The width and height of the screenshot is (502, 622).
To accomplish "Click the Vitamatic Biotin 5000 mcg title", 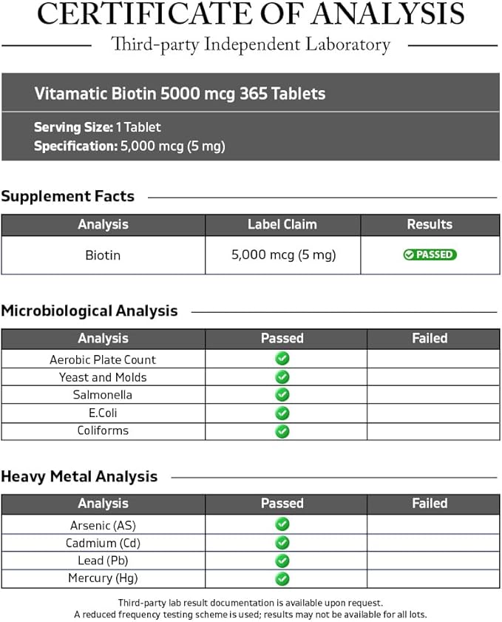I will (x=180, y=94).
